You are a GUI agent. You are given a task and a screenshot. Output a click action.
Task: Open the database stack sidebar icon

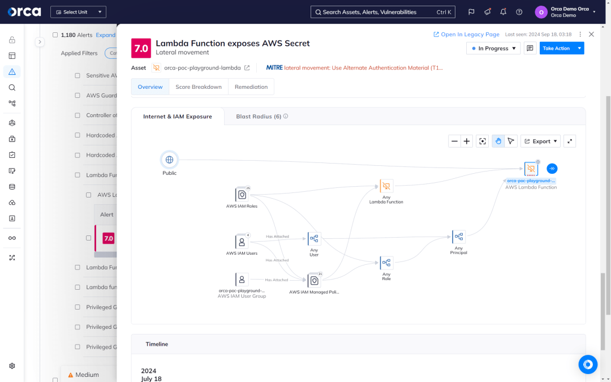coord(12,187)
